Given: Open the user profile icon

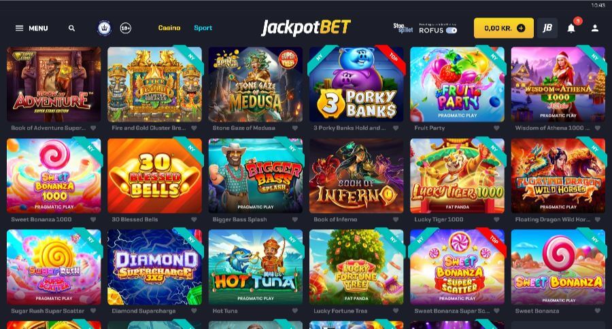Looking at the screenshot, I should pos(595,28).
